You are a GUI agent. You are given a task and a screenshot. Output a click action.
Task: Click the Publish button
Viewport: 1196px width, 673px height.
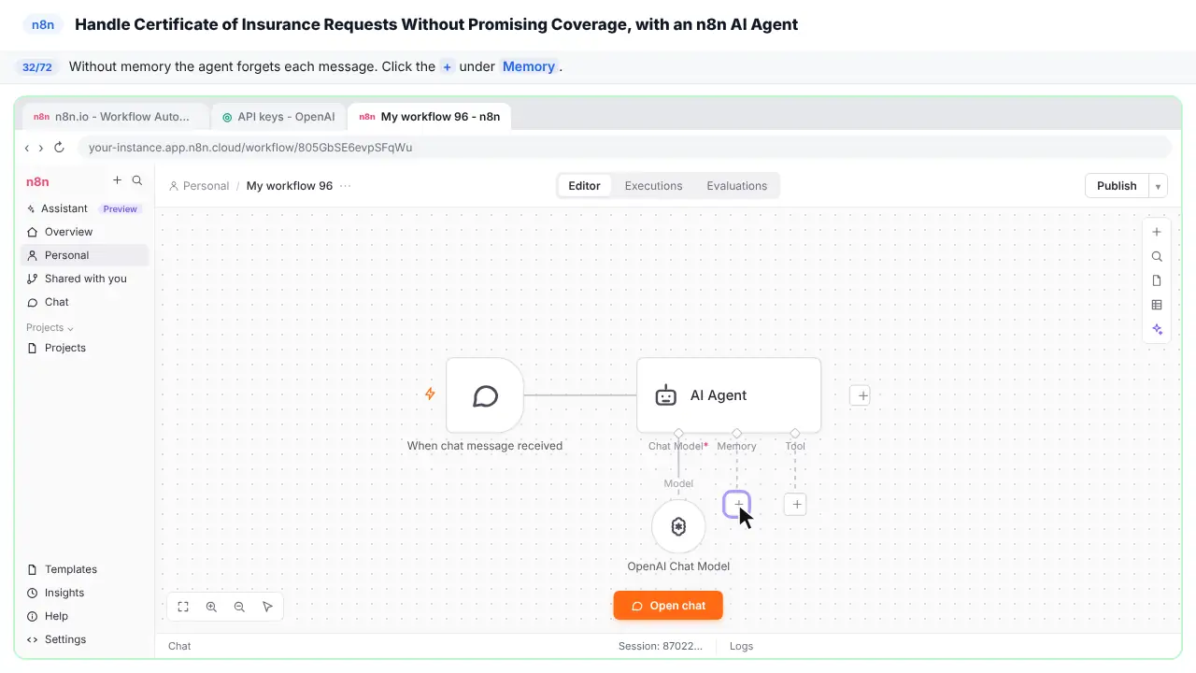pos(1117,186)
